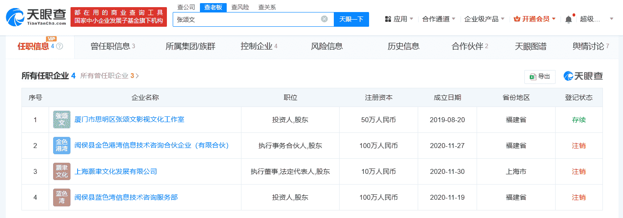Click the 金色港湾 company logo icon
Viewport: 623px width, 218px height.
click(x=62, y=145)
